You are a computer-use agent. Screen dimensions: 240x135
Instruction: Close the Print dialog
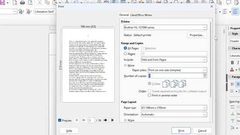coord(211,6)
